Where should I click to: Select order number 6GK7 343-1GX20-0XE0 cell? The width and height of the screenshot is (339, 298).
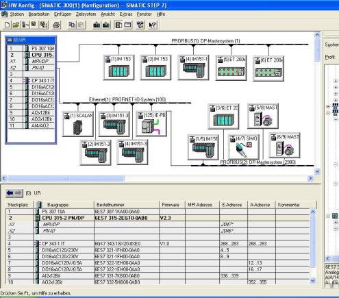pyautogui.click(x=127, y=244)
